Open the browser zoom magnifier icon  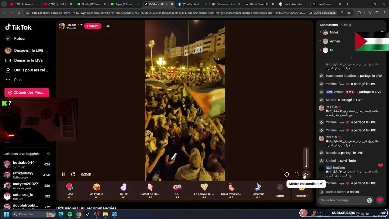(342, 13)
